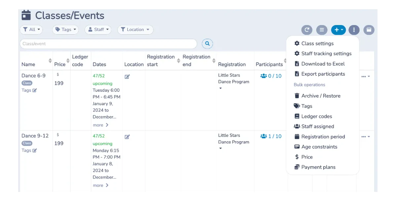This screenshot has width=396, height=202.
Task: Select Class settings menu item
Action: [314, 43]
